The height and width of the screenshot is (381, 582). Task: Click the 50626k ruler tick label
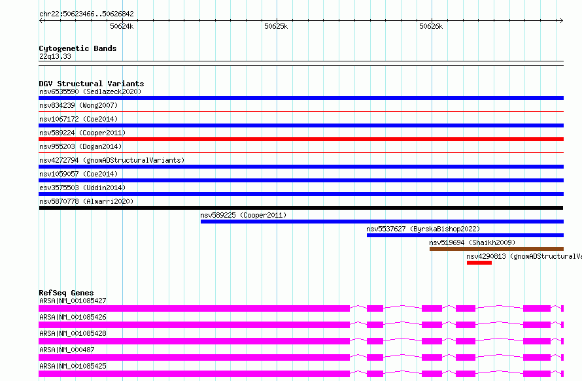(431, 26)
